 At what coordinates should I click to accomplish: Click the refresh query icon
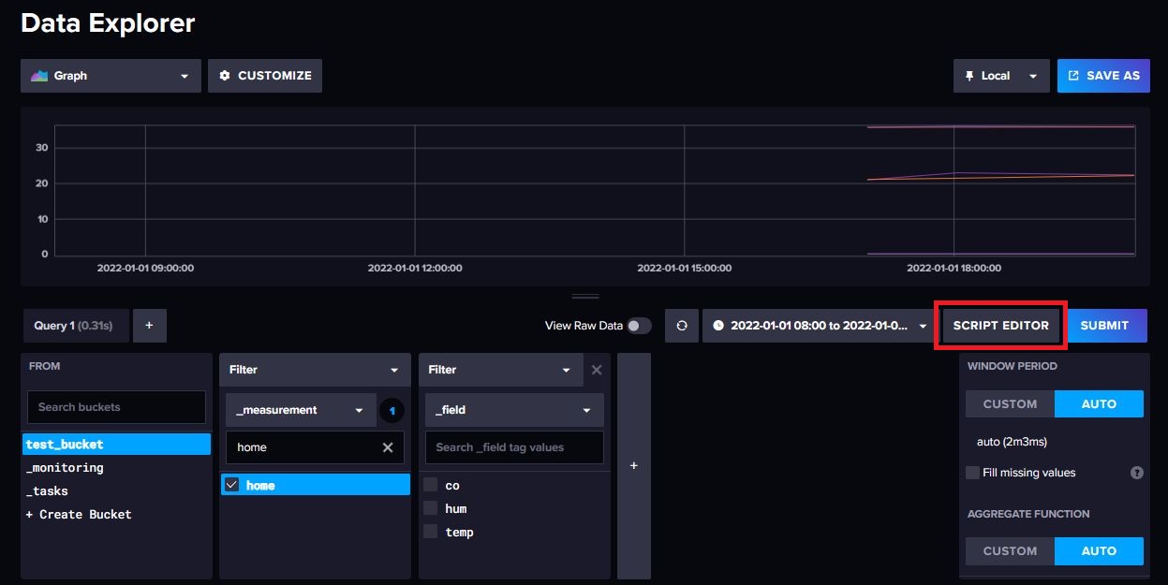(682, 325)
